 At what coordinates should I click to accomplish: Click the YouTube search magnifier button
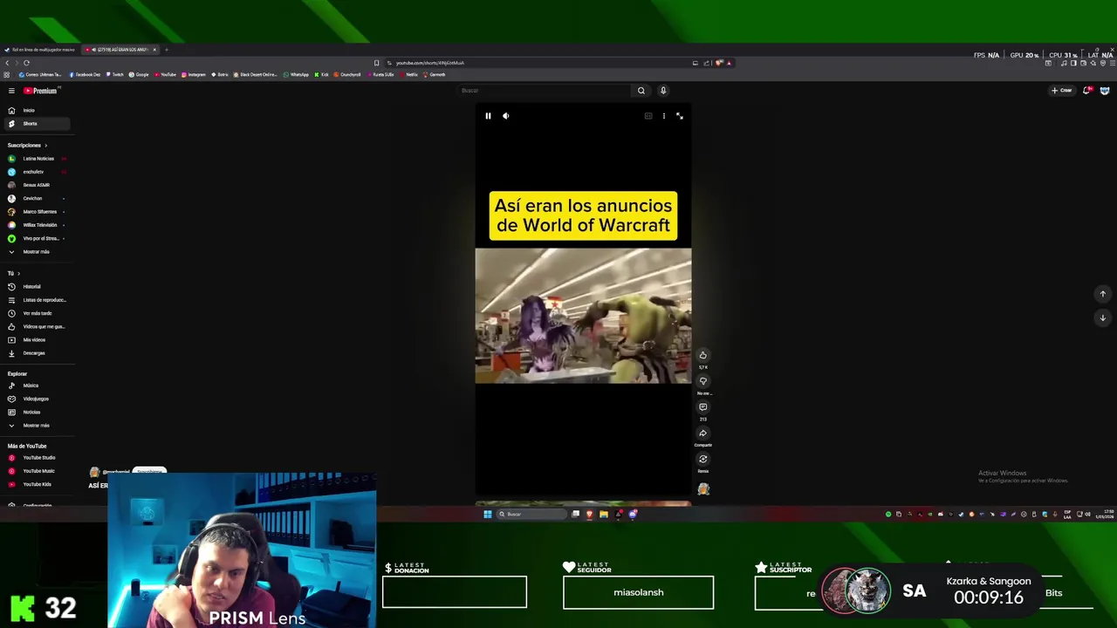coord(641,91)
